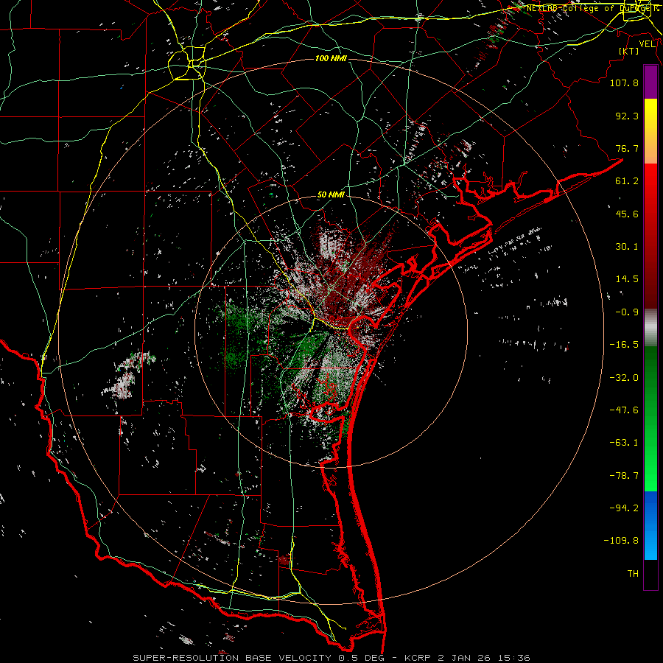This screenshot has height=663, width=663.
Task: Click the -63.1 velocity scale value
Action: pyautogui.click(x=624, y=443)
